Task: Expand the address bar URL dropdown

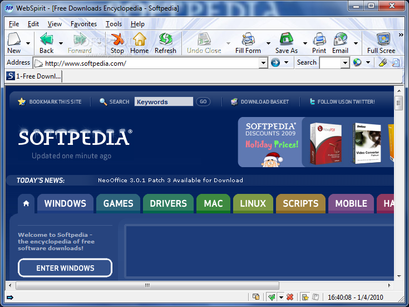Action: (x=263, y=63)
